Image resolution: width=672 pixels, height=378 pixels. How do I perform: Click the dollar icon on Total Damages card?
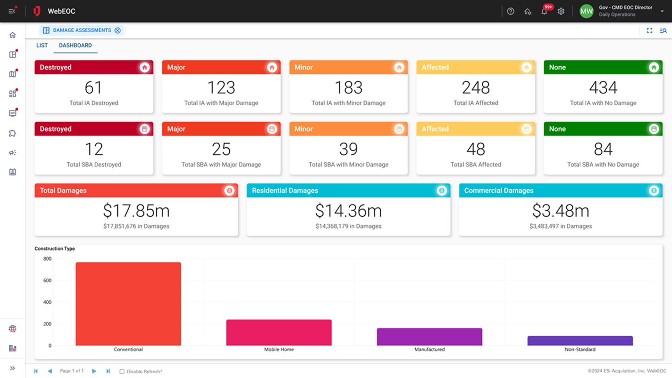click(229, 190)
